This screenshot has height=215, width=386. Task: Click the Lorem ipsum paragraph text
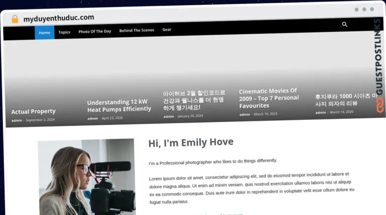tap(252, 188)
